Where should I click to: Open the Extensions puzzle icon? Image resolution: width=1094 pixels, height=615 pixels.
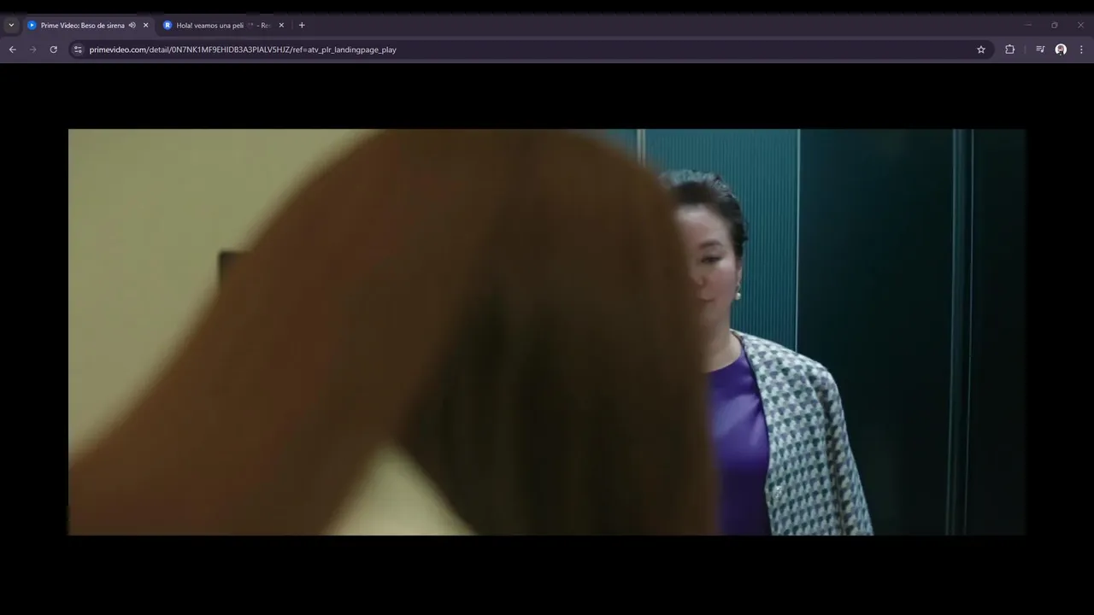click(x=1009, y=50)
